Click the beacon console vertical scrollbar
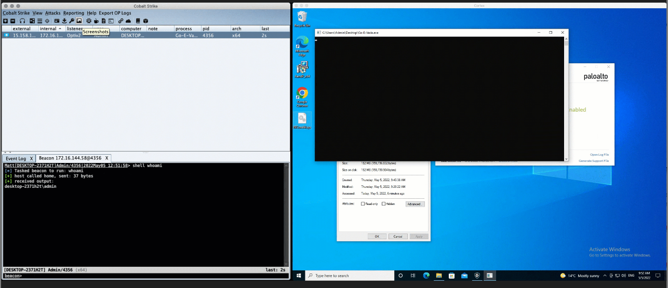668x288 pixels. click(286, 215)
